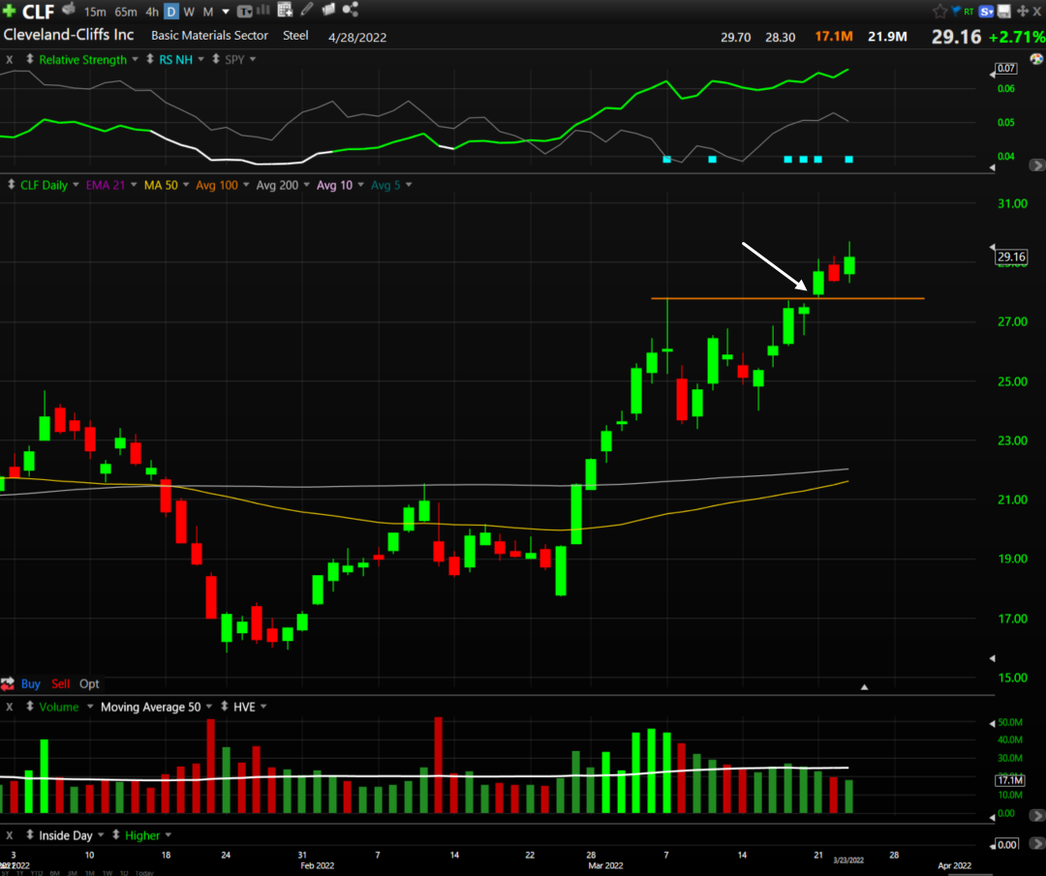Open the CLF Daily price plot dropdown
Image resolution: width=1046 pixels, height=876 pixels.
pos(76,185)
